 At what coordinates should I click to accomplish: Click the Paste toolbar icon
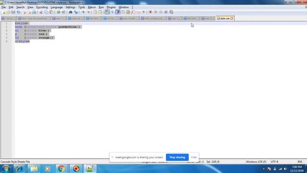[51, 12]
